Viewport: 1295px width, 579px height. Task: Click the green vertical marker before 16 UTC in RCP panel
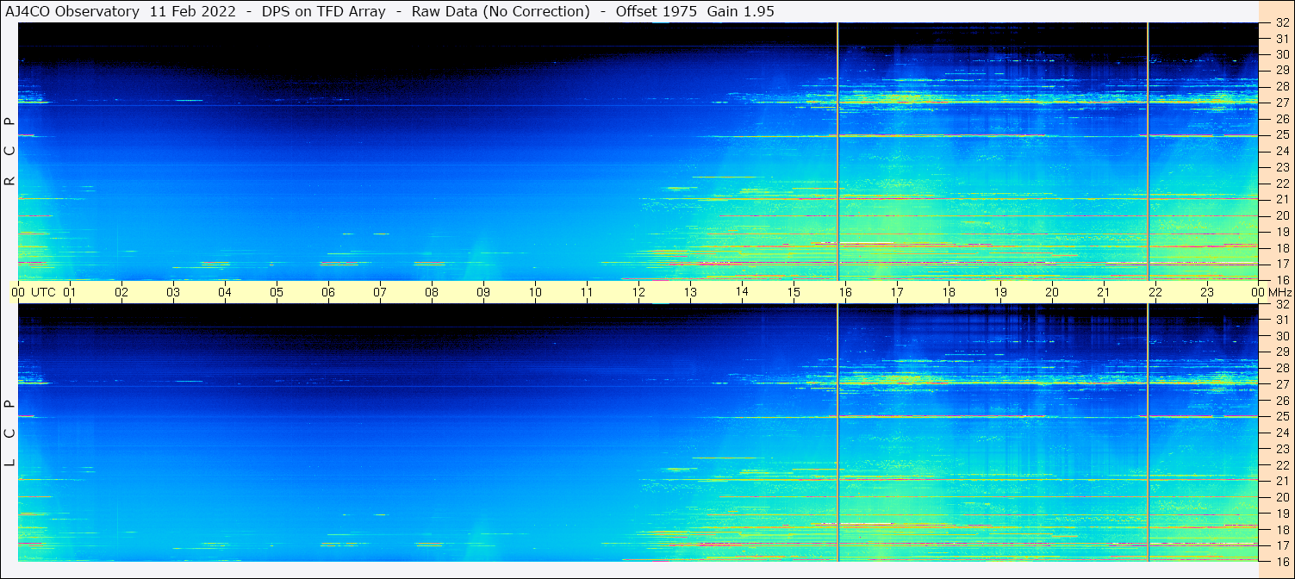pyautogui.click(x=837, y=152)
